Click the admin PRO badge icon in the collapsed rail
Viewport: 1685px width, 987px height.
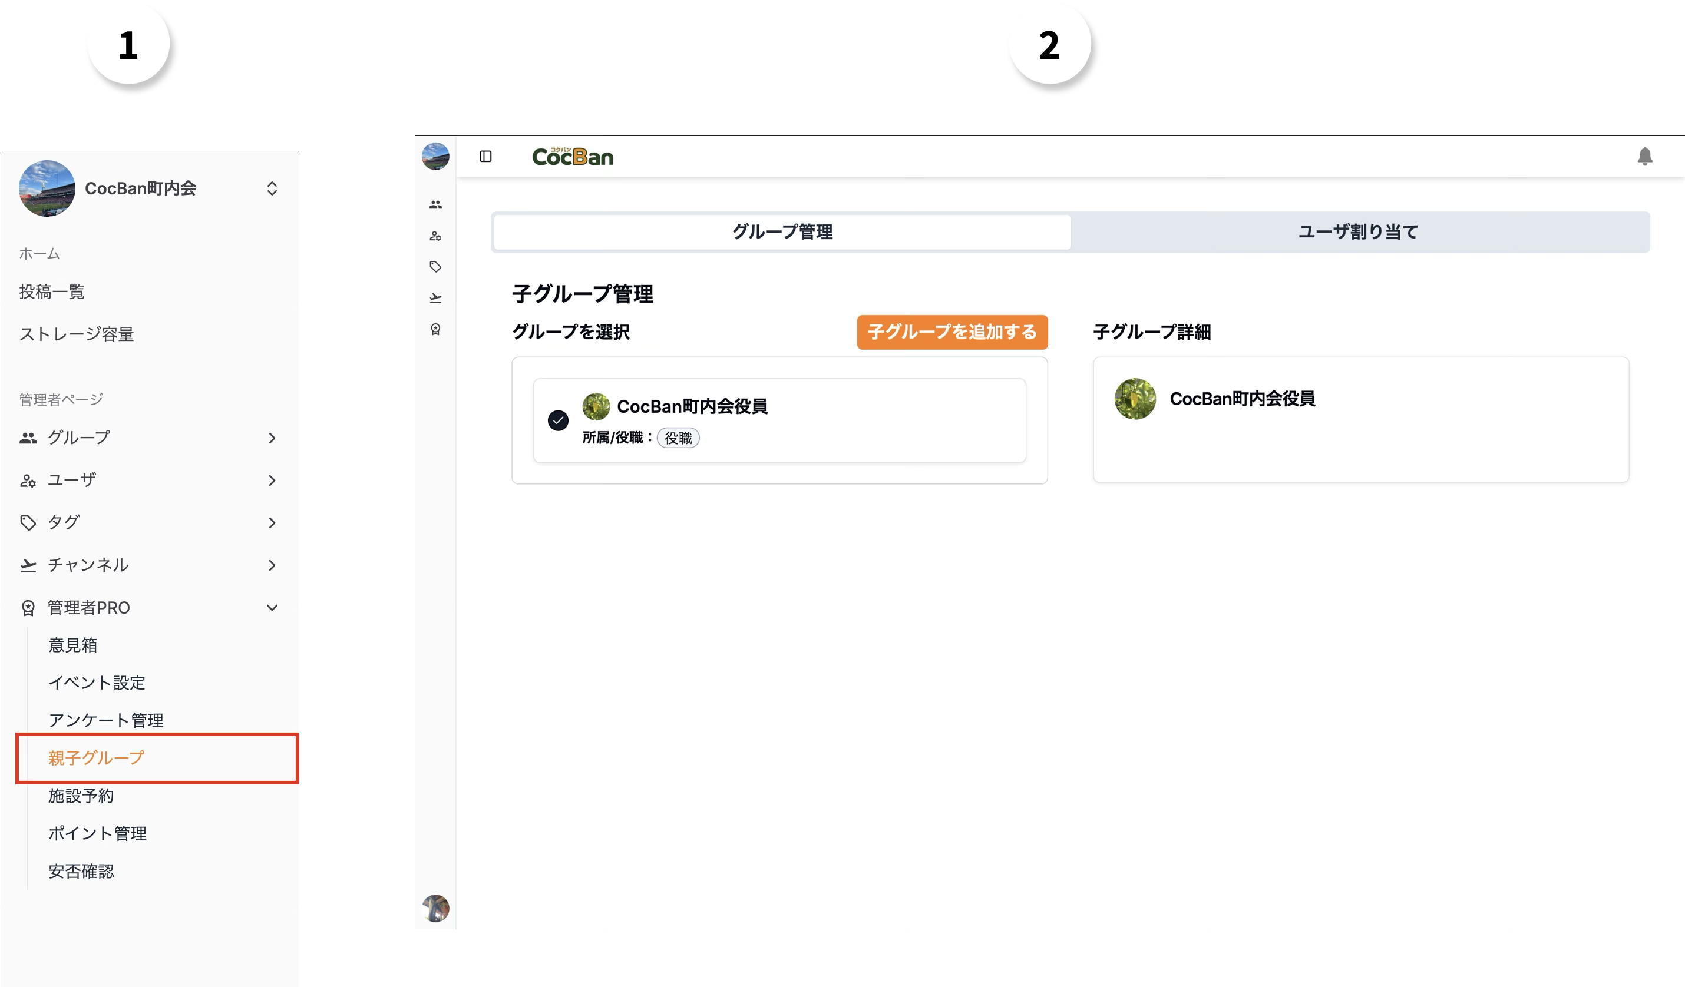435,329
